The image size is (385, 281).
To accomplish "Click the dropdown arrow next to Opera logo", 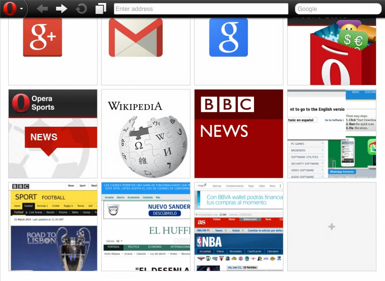I will point(22,9).
